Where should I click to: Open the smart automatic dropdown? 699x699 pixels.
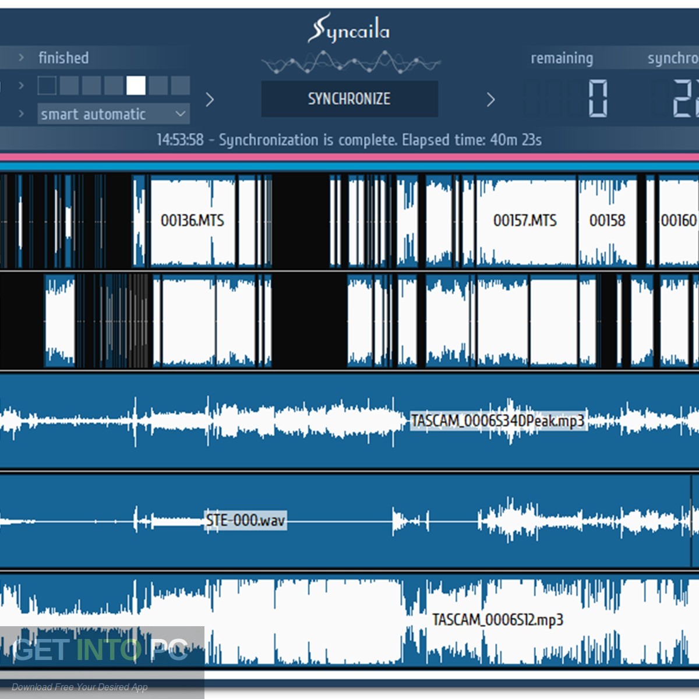coord(114,114)
